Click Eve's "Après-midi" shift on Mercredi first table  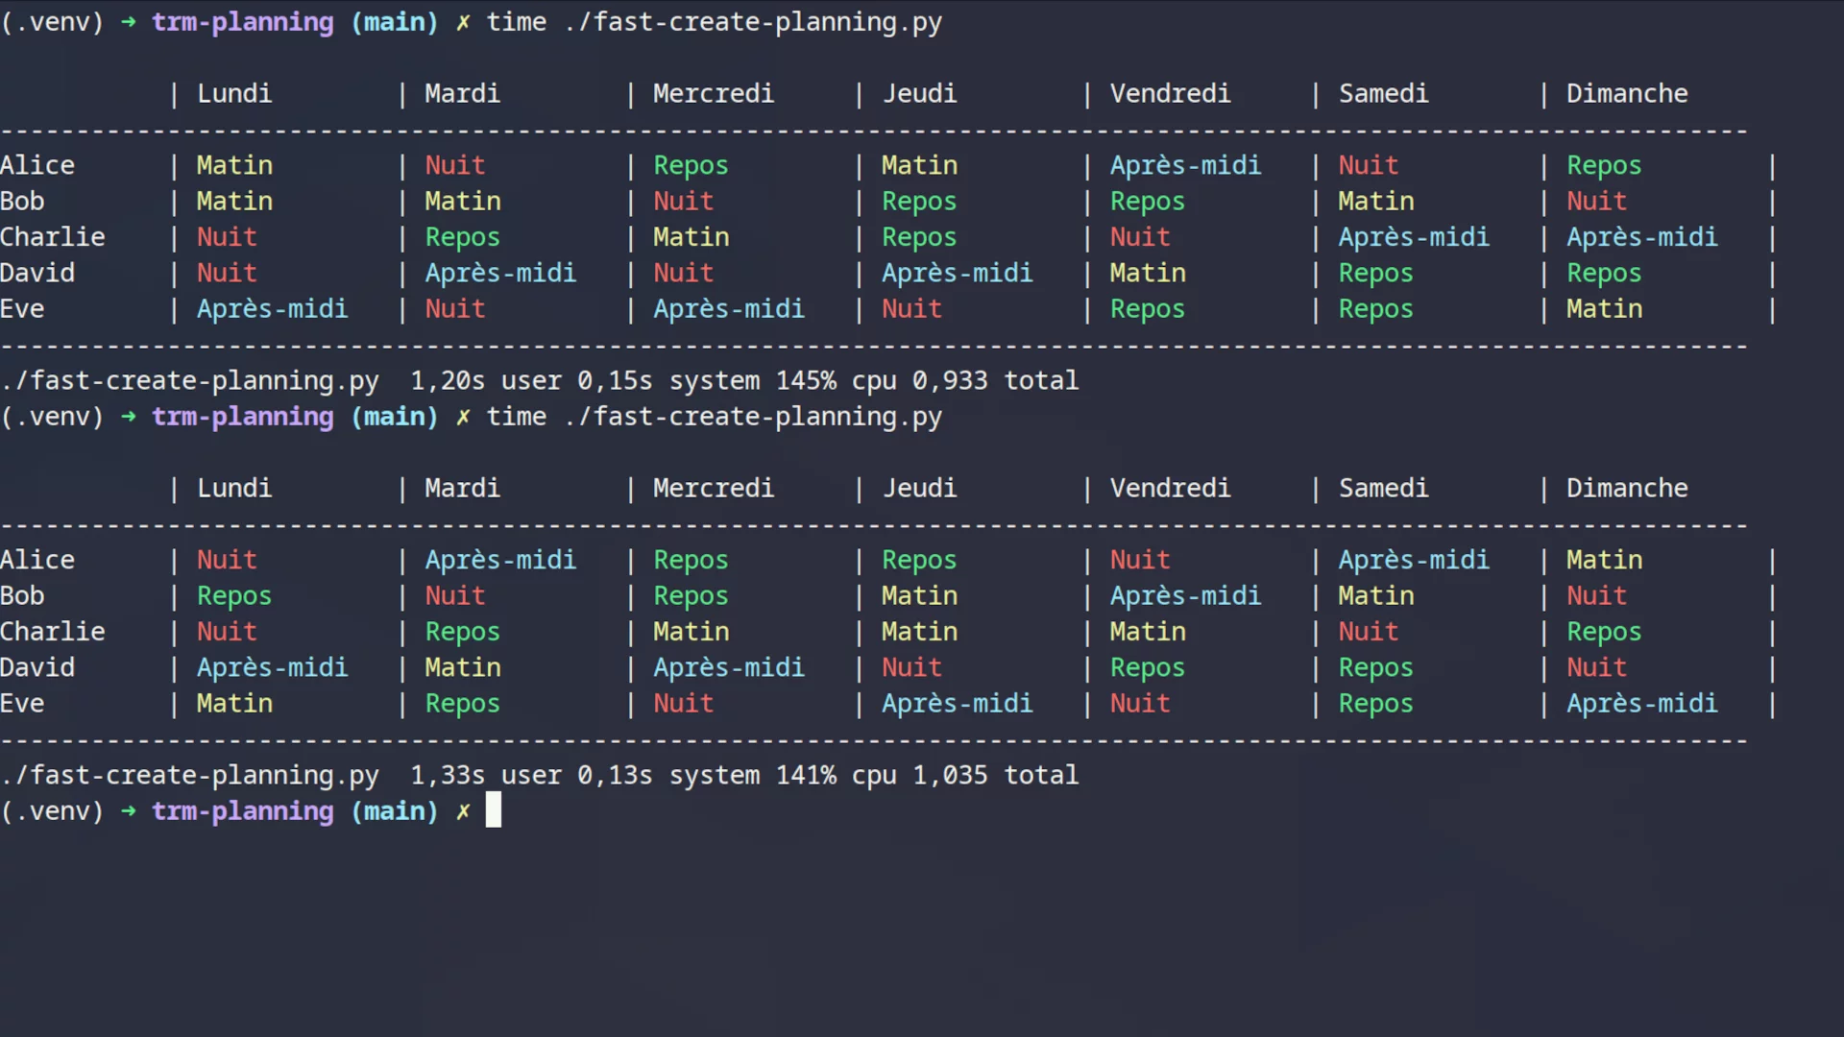coord(729,308)
